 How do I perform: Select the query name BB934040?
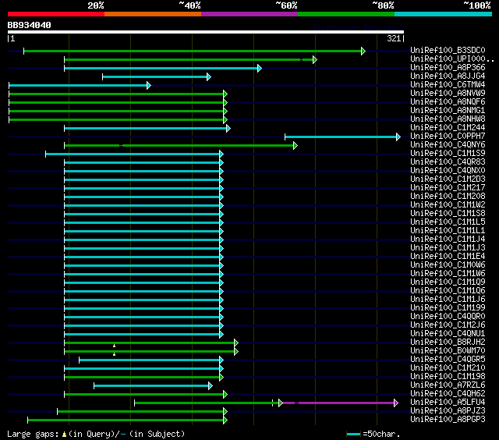(29, 25)
